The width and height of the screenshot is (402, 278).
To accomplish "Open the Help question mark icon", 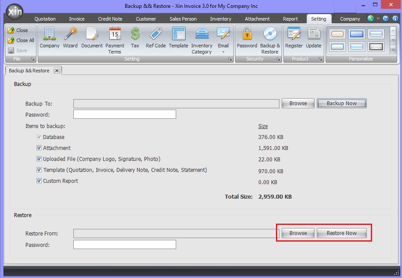I will 386,18.
